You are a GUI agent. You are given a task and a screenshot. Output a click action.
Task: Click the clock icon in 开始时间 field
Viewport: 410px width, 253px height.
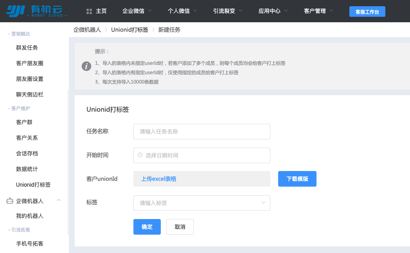click(x=140, y=155)
